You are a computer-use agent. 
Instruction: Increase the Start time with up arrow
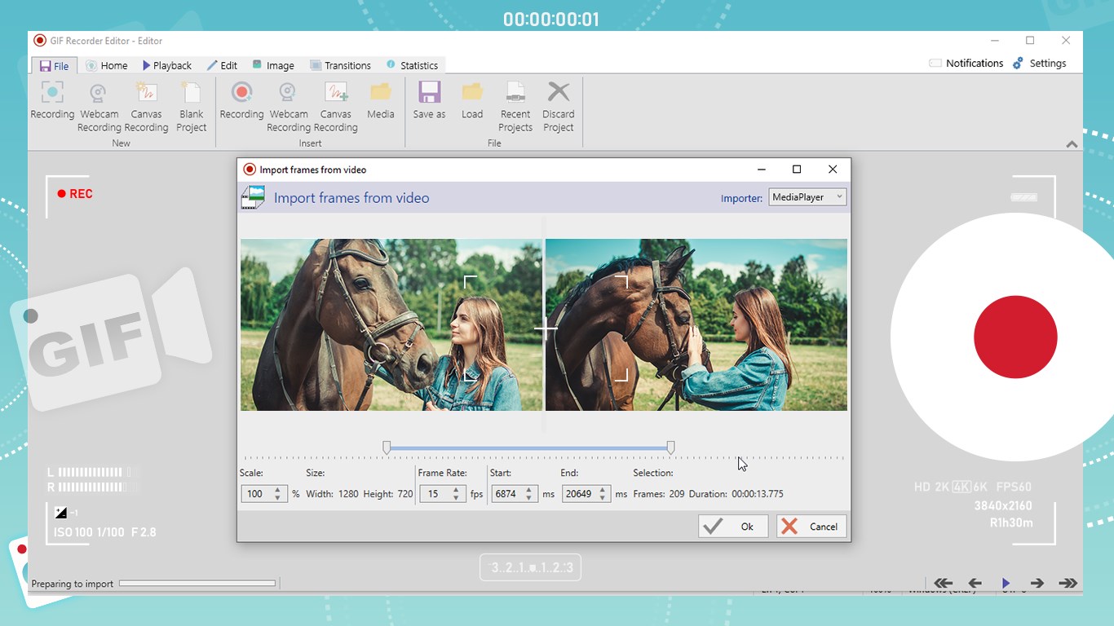click(x=528, y=491)
